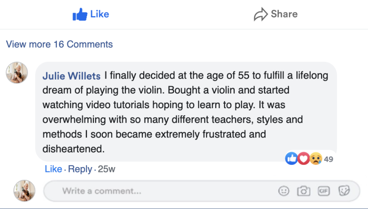Open the Julie Willets profile name link

click(71, 76)
